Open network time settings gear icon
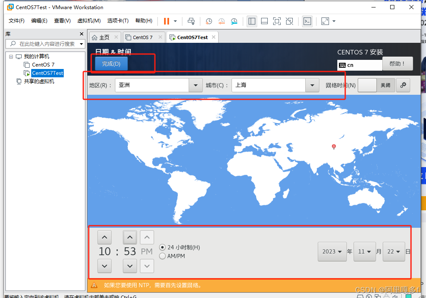 pyautogui.click(x=403, y=85)
